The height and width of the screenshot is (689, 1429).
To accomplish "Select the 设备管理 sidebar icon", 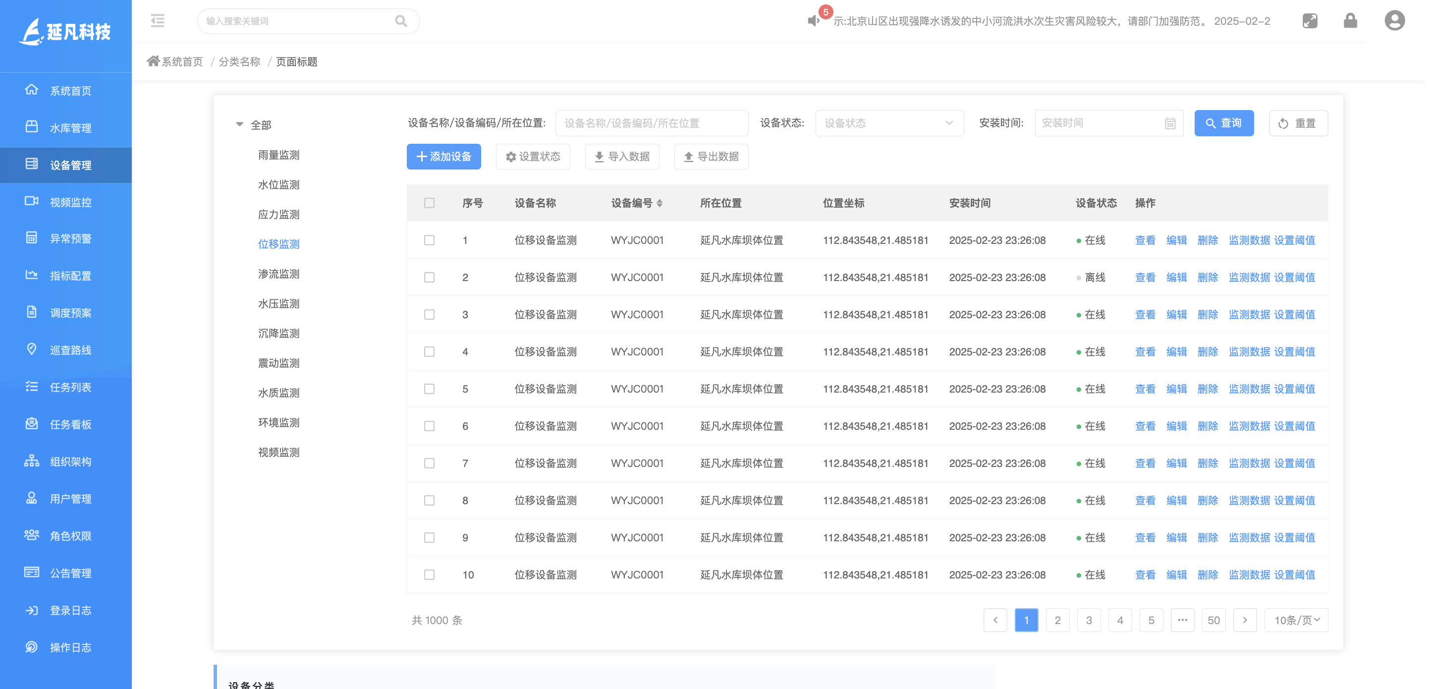I will (32, 164).
